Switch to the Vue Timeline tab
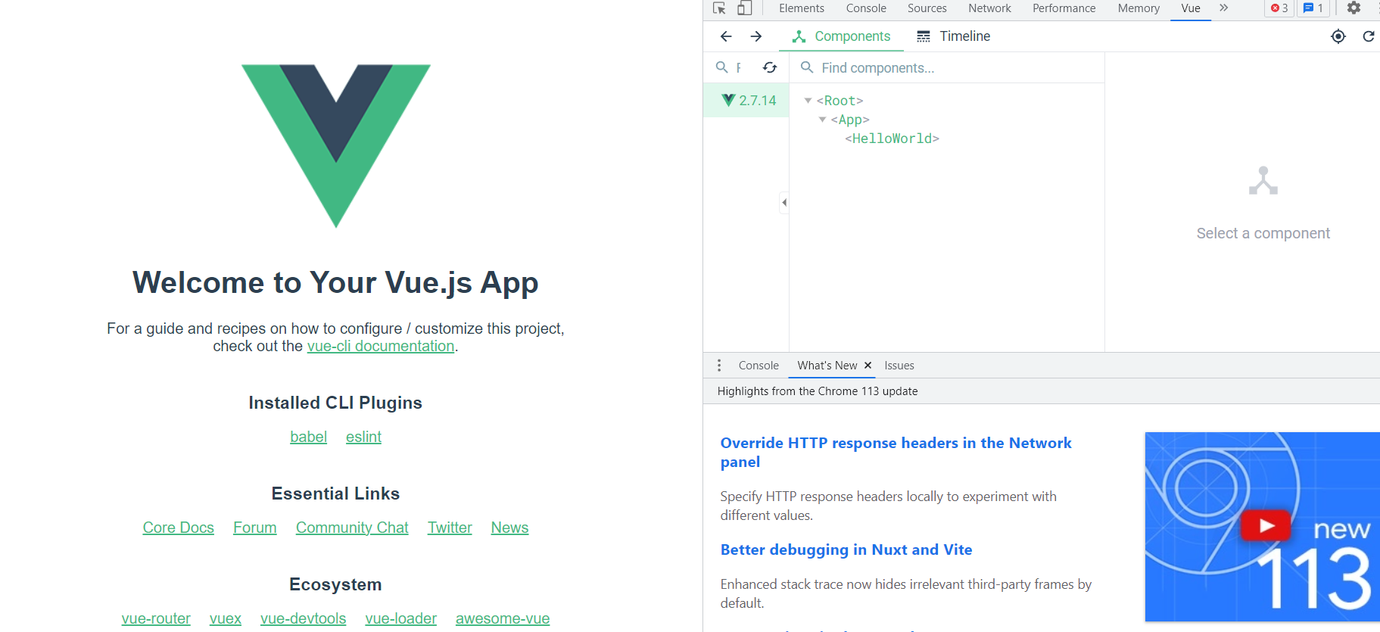Image resolution: width=1380 pixels, height=632 pixels. [x=953, y=36]
